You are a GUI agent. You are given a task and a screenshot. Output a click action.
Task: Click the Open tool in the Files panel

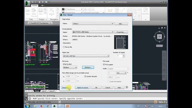[x=28, y=12]
